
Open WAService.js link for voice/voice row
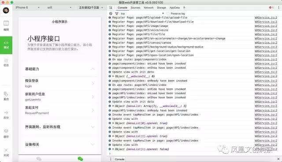(x=266, y=30)
